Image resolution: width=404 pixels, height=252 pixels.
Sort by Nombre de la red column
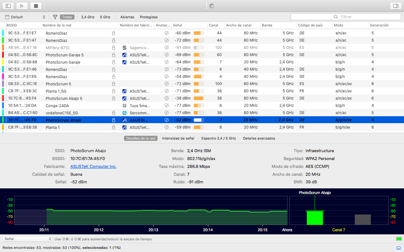pos(80,25)
